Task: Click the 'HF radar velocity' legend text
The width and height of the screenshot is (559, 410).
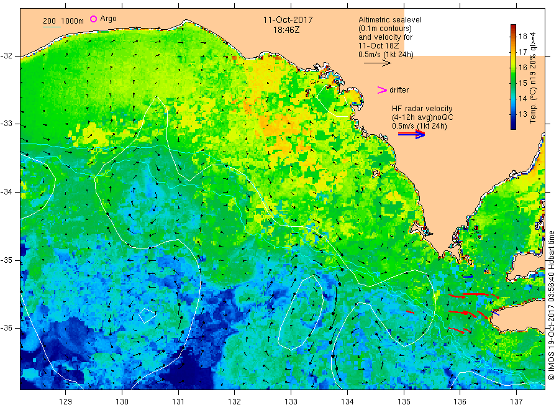Action: [x=422, y=108]
